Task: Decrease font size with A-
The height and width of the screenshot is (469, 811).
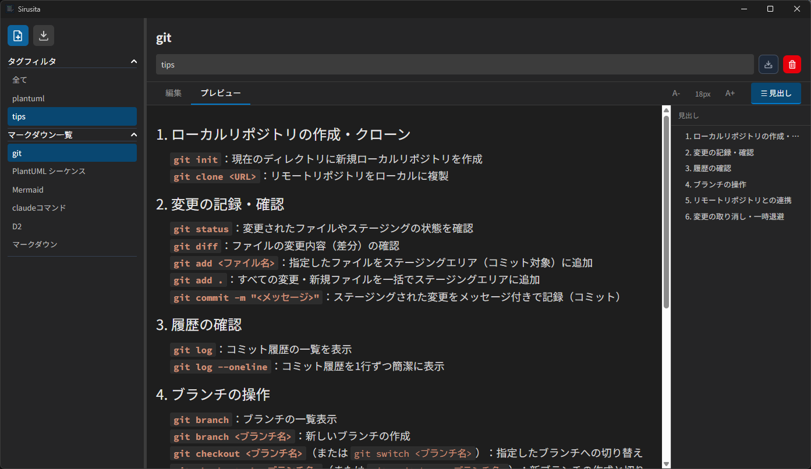Action: (676, 94)
